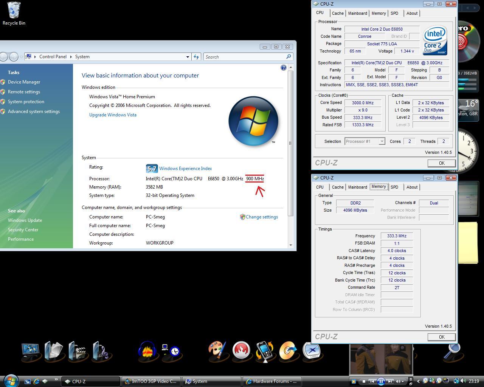Expand the quick launch overflow chevron
Screen dimensions: 484x387
56,380
